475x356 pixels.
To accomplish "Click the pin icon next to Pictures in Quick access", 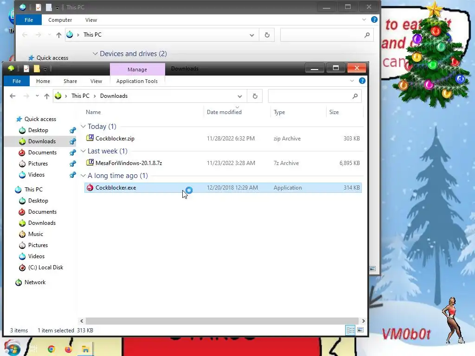I will (x=73, y=164).
